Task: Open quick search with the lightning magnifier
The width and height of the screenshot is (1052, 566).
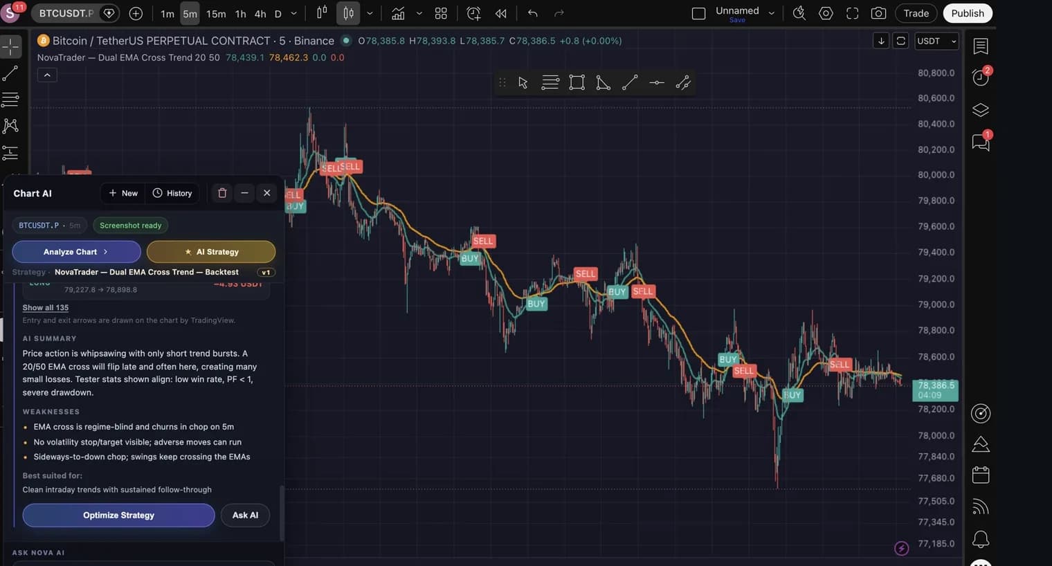Action: tap(799, 13)
